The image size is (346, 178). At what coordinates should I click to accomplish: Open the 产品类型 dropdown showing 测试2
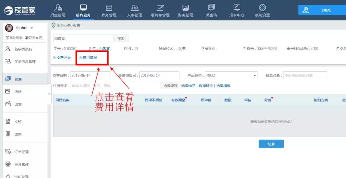(x=231, y=76)
